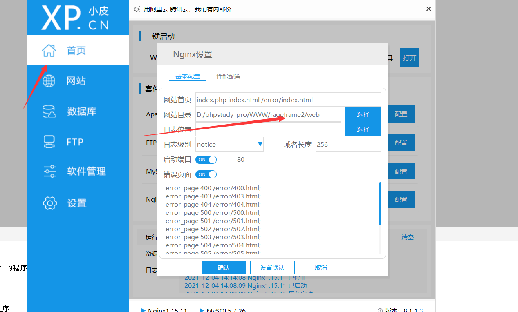Screen dimensions: 518x312
Task: Toggle the 错误页面 ON switch
Action: (x=206, y=174)
